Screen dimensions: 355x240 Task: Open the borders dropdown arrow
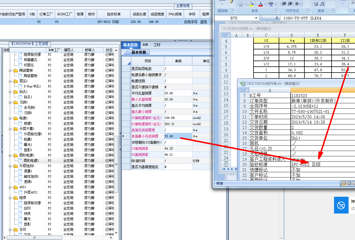click(x=245, y=4)
